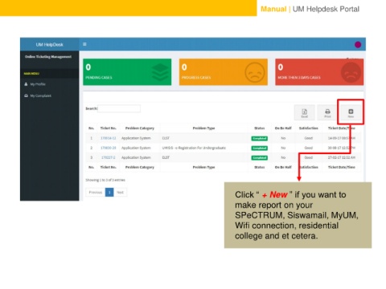Toggle the sidebar with the hamburger icon
Image resolution: width=386 pixels, height=289 pixels.
click(x=84, y=44)
